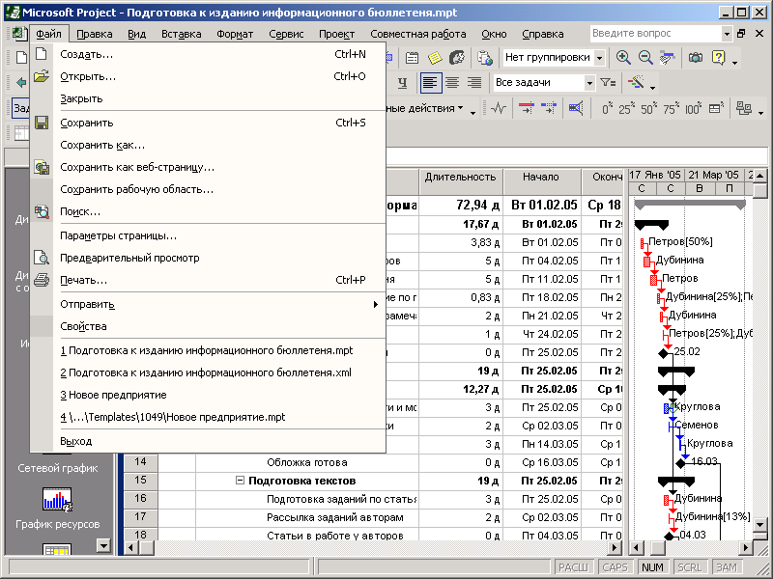Click the Gantt chart vertical scrollbar down arrow
This screenshot has height=579, width=773.
pos(760,525)
